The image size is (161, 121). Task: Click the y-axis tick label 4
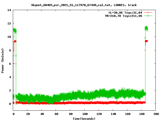(x=10, y=77)
